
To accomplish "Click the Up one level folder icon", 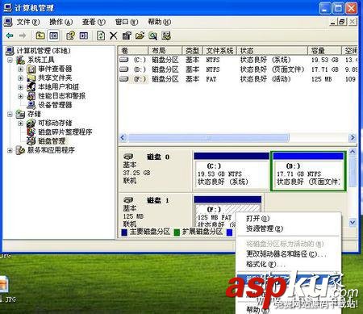I will [40, 36].
